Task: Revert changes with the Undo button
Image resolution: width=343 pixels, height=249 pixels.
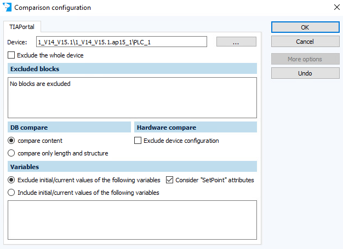Action: coord(301,73)
